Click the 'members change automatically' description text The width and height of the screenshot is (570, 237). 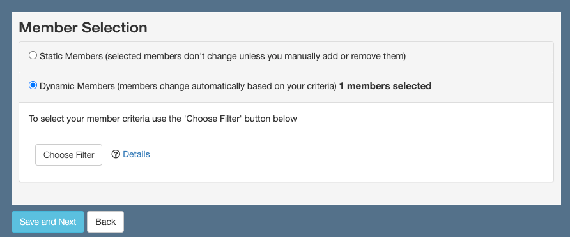click(227, 86)
